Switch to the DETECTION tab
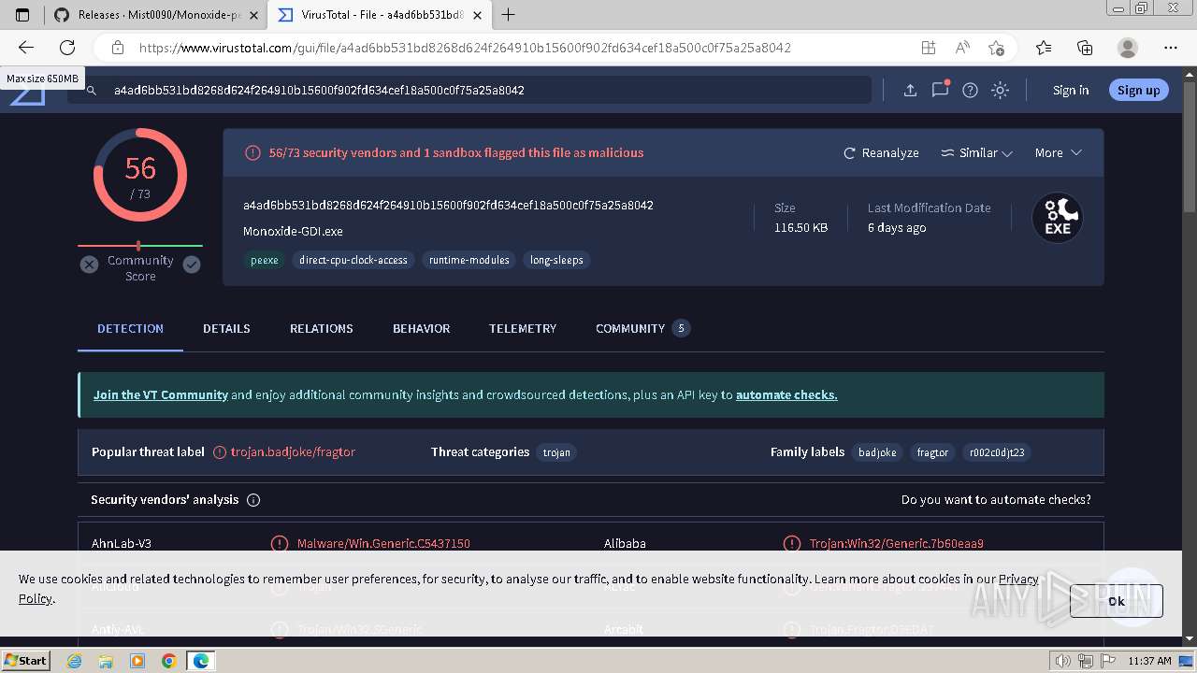 point(130,328)
